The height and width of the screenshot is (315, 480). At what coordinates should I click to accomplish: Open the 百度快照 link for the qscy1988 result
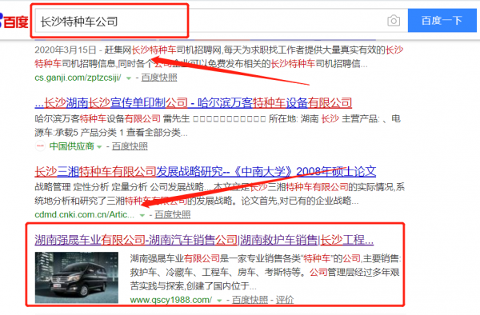click(250, 300)
